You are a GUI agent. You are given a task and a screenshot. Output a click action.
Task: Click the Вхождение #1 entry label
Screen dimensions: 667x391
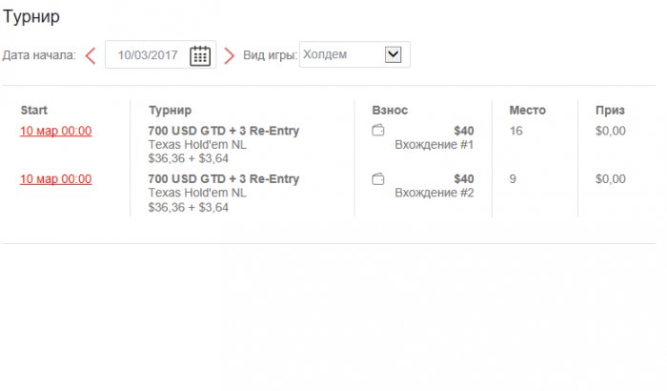click(434, 145)
